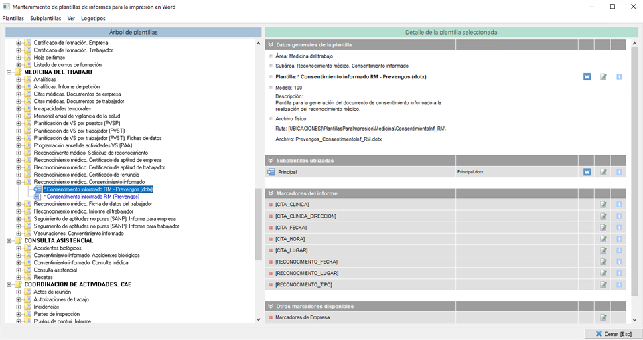The width and height of the screenshot is (643, 340).
Task: Click the Cerrar [Esc] button
Action: pyautogui.click(x=614, y=334)
